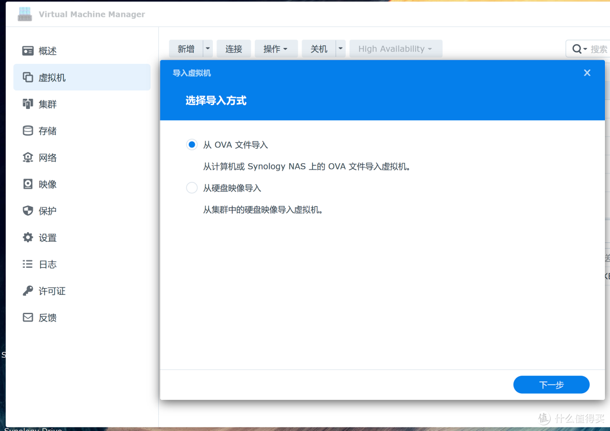Go to the 概述 section
The height and width of the screenshot is (431, 610).
coord(82,51)
